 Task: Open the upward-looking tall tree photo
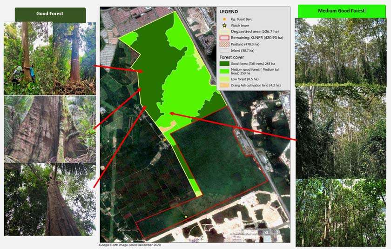pos(50,200)
